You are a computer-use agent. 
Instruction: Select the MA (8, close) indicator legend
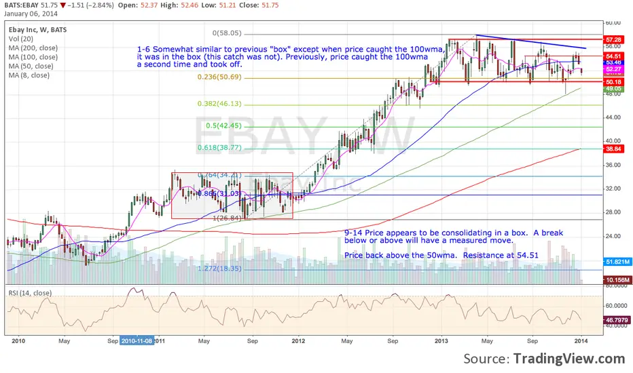click(29, 75)
